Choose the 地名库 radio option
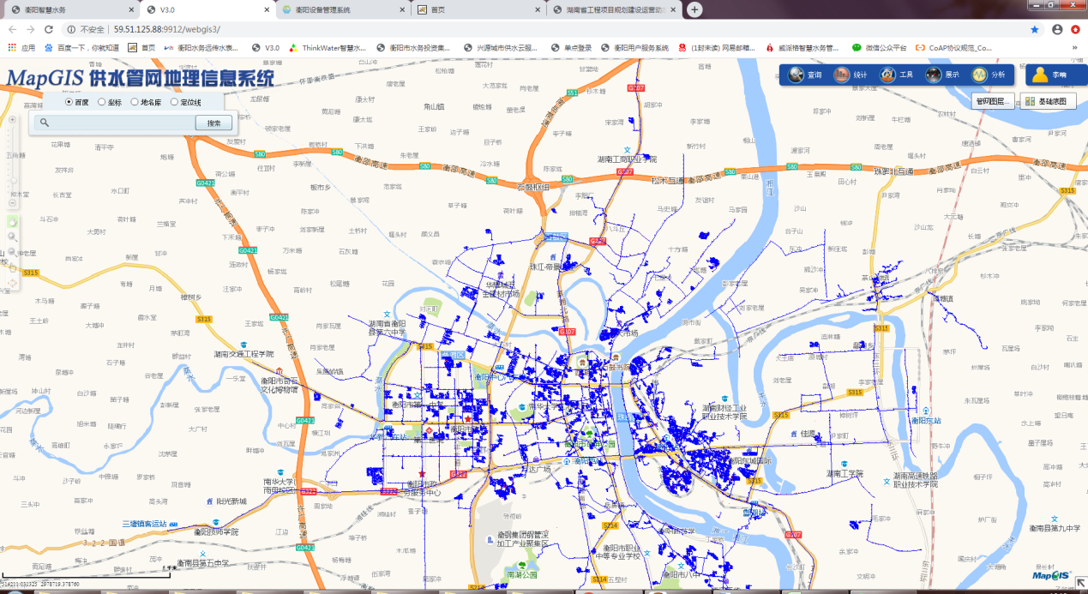This screenshot has height=594, width=1088. [135, 102]
